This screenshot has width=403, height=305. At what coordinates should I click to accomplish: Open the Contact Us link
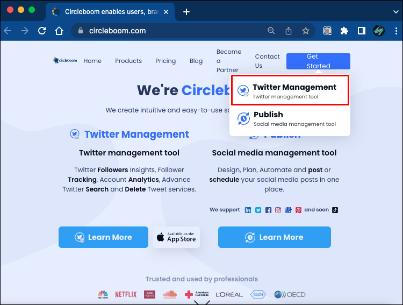click(x=267, y=61)
